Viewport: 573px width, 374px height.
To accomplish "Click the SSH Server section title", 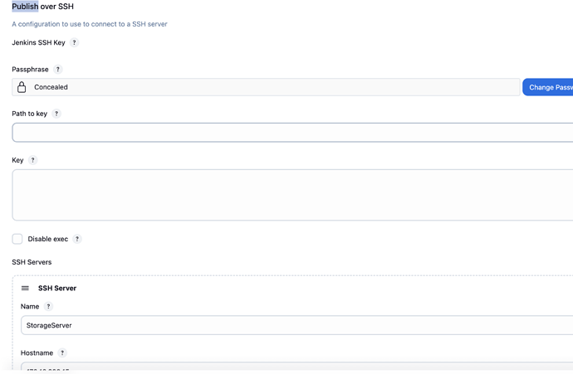I will (x=57, y=289).
